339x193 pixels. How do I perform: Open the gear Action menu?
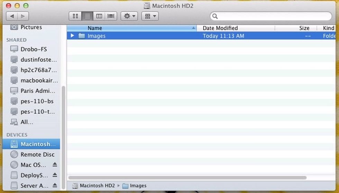129,16
